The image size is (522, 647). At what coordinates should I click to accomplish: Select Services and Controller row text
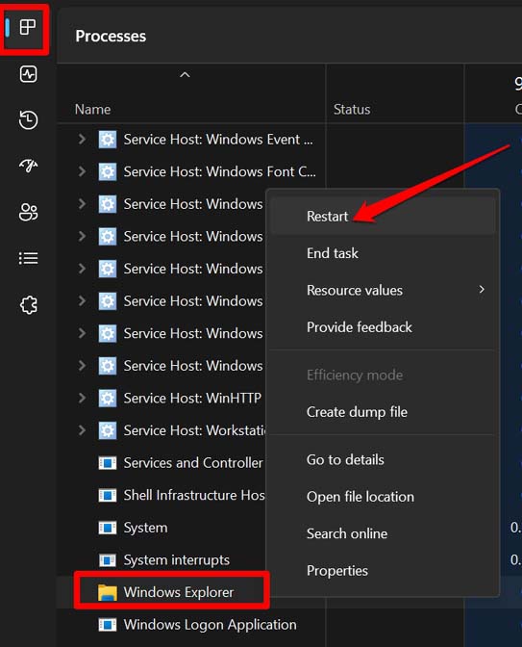(x=193, y=463)
